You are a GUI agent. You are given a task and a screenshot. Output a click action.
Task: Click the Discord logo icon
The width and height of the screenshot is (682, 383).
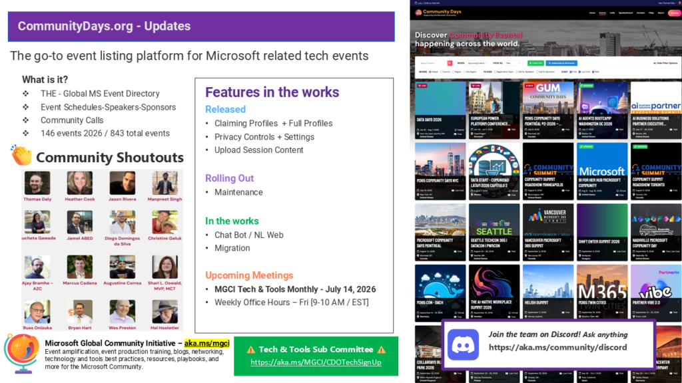click(x=464, y=345)
